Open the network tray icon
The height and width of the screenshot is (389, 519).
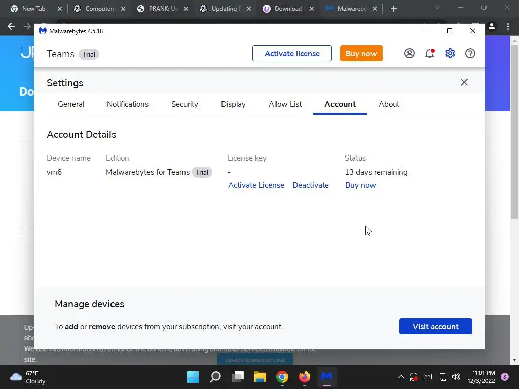coord(443,377)
